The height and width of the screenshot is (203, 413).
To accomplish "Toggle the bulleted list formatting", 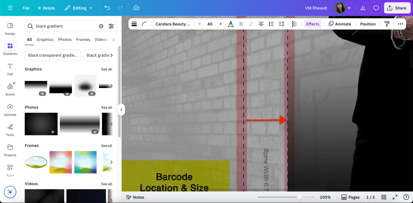I will pyautogui.click(x=271, y=24).
